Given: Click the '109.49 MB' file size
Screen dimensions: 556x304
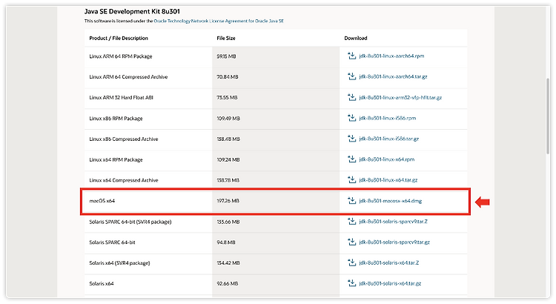Looking at the screenshot, I should click(x=228, y=118).
